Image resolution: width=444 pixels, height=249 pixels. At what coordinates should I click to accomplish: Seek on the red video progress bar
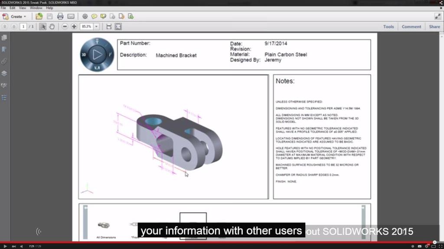[222, 242]
